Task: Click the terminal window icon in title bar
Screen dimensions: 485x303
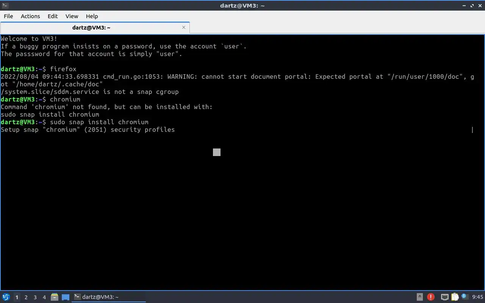Action: pos(5,5)
